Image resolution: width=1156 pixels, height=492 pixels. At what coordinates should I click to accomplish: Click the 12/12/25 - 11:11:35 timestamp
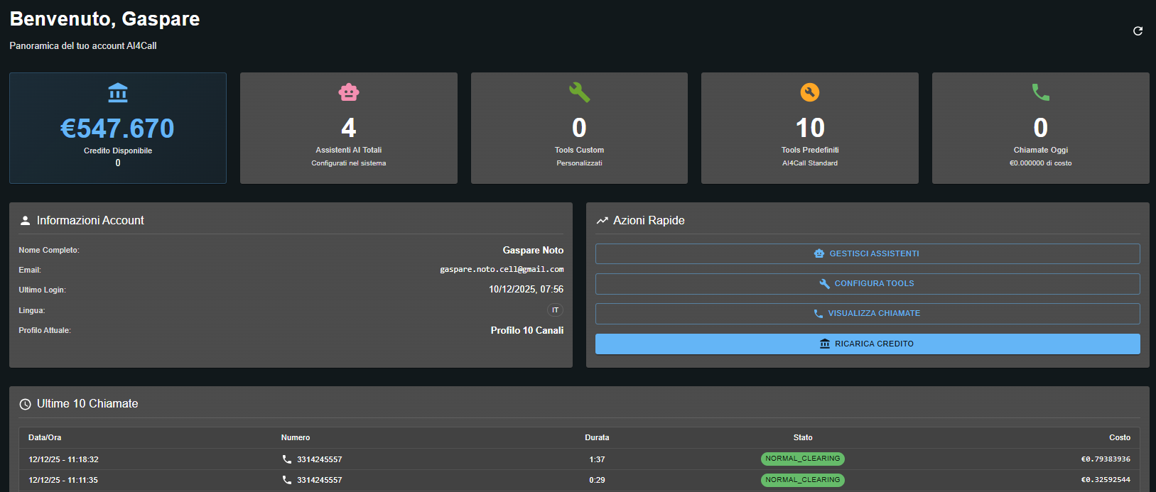[x=63, y=480]
